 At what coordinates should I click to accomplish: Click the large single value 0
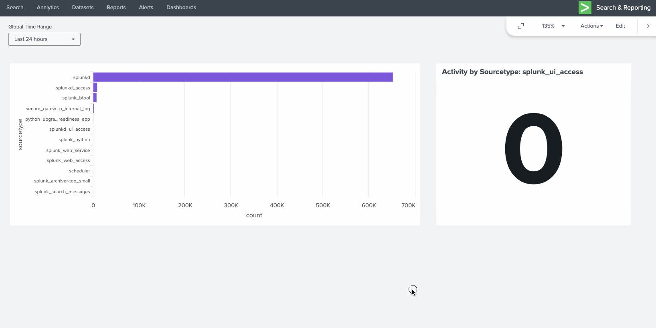point(533,148)
